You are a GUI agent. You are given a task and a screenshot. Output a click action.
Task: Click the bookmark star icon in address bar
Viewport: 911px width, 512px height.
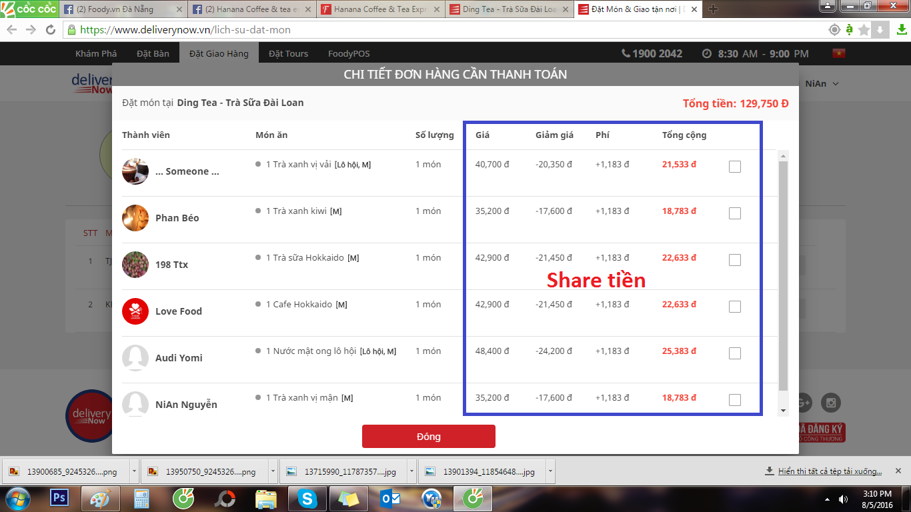click(x=864, y=30)
